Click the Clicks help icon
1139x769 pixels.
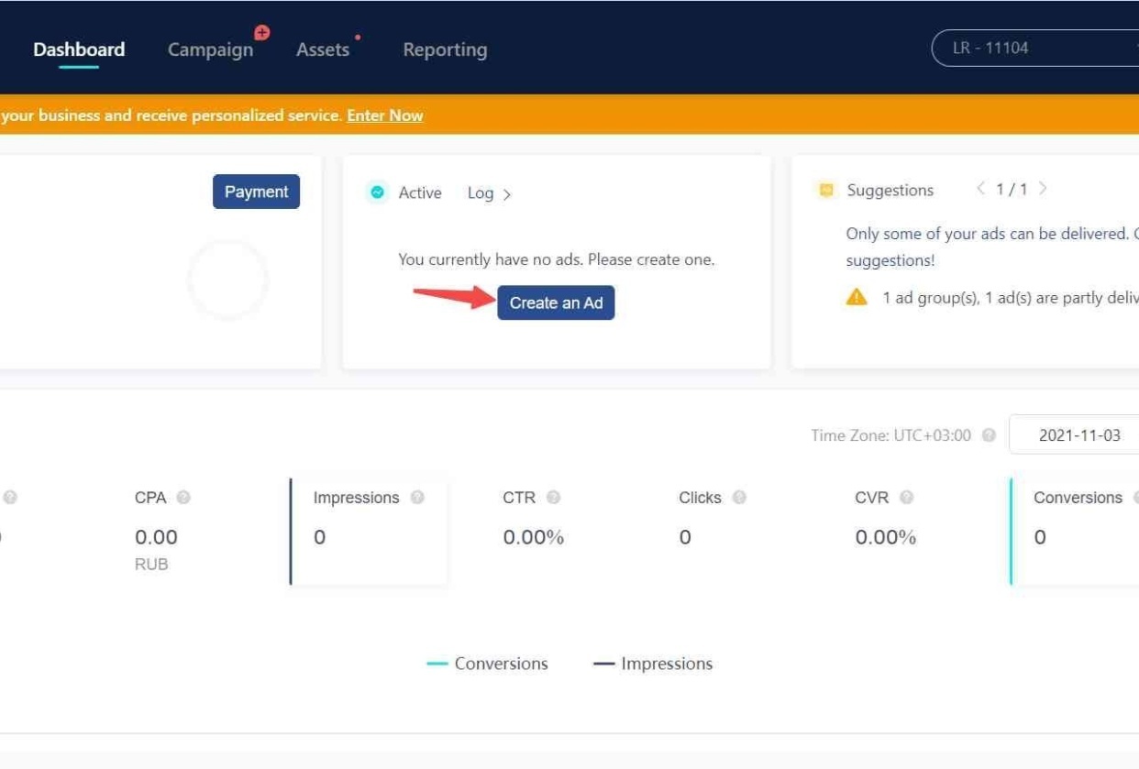(739, 498)
